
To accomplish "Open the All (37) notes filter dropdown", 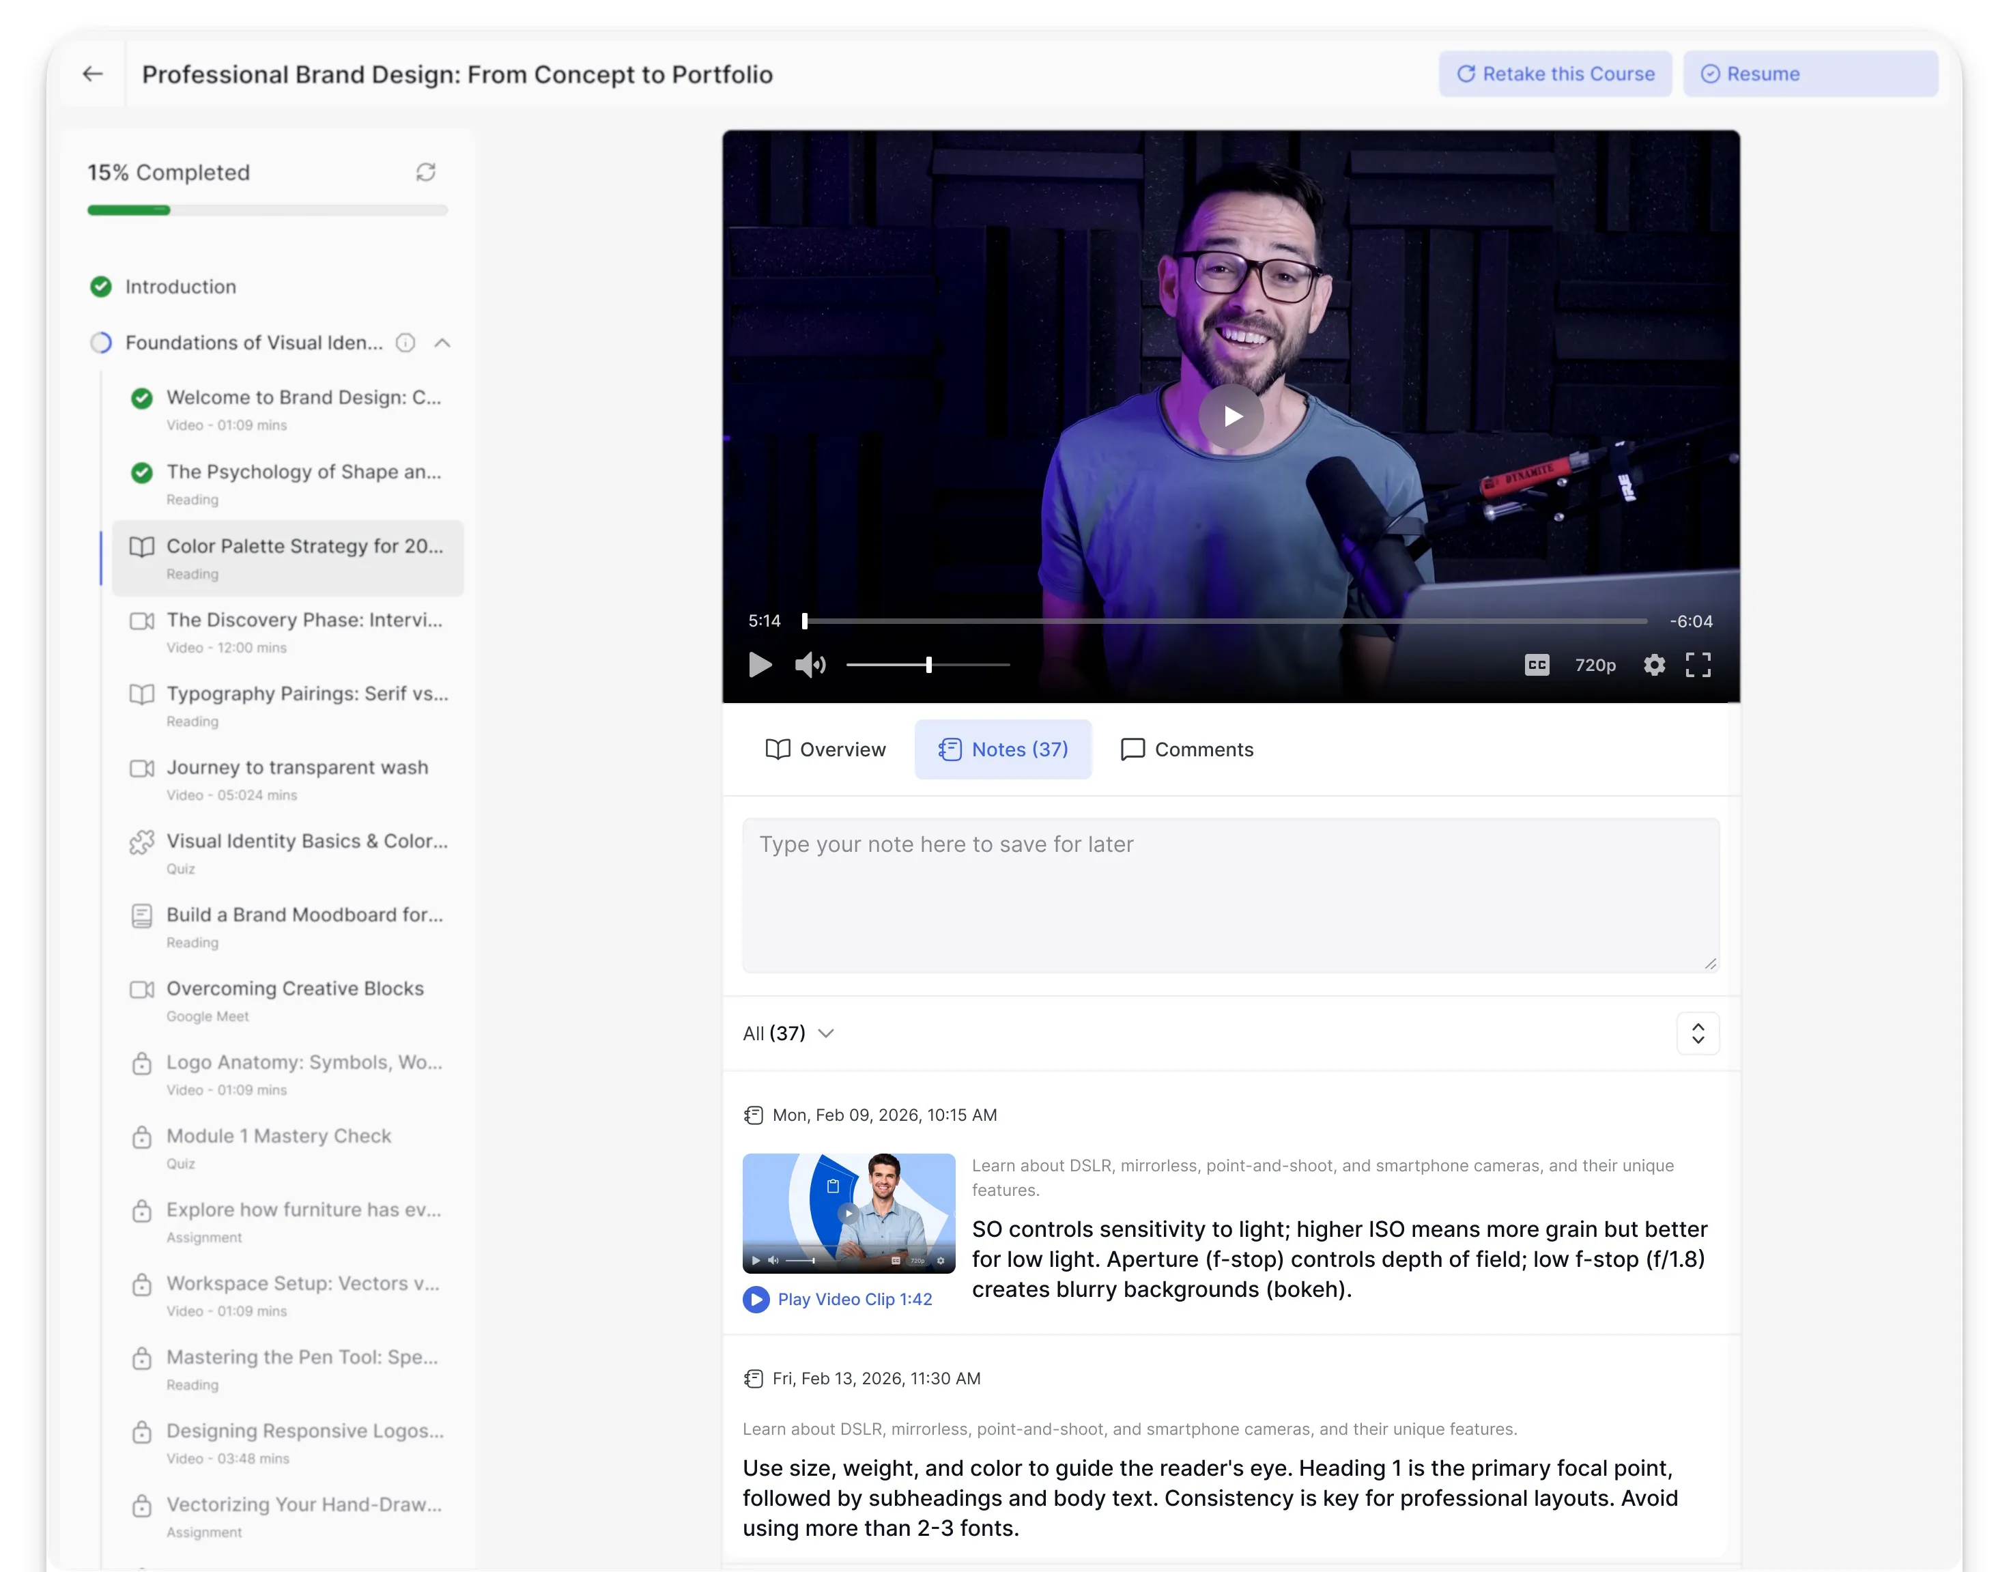I will (x=788, y=1033).
